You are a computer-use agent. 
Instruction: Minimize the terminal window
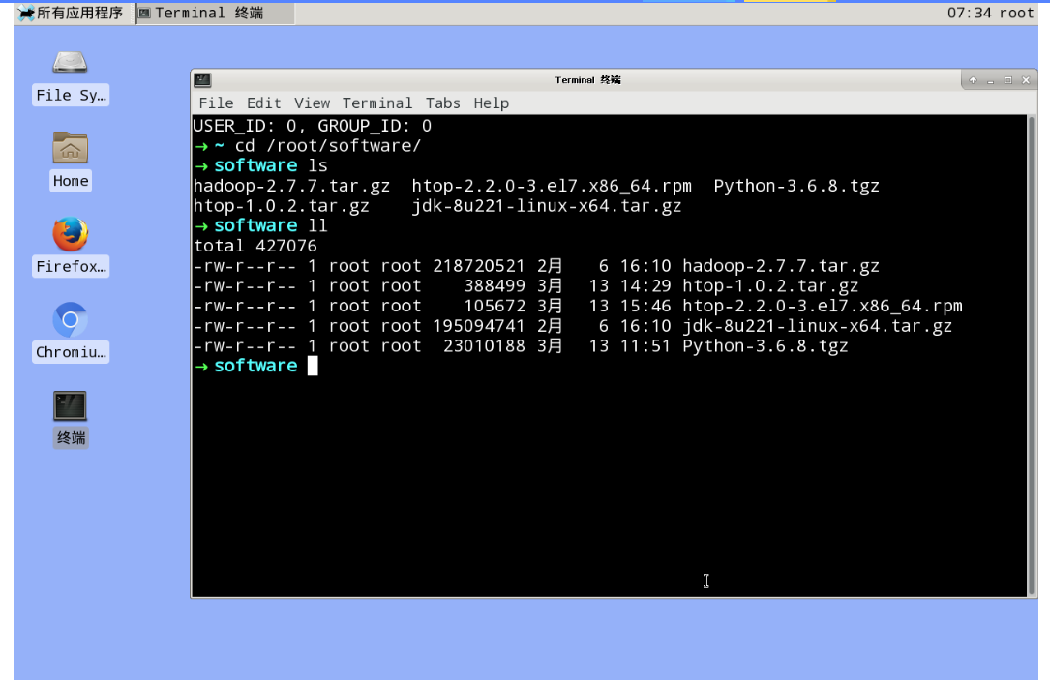pos(990,80)
